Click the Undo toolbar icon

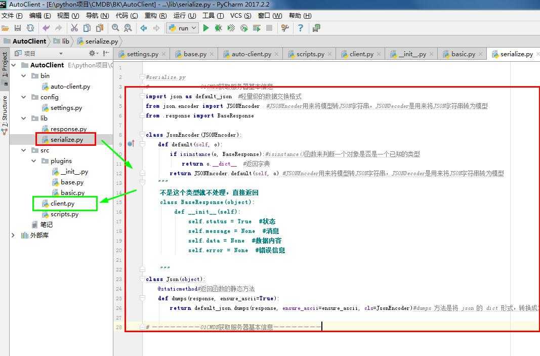(x=46, y=28)
